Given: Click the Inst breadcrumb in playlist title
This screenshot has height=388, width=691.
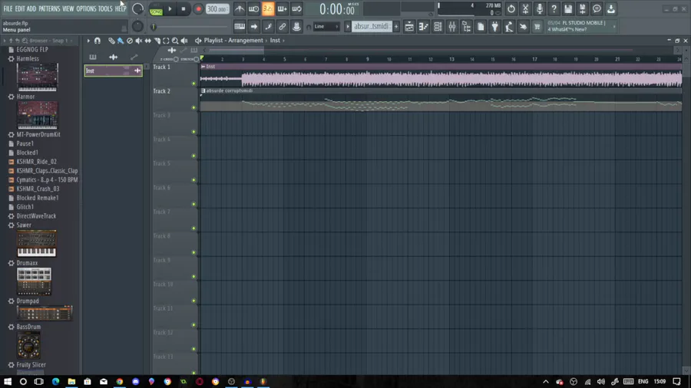Looking at the screenshot, I should coord(275,41).
